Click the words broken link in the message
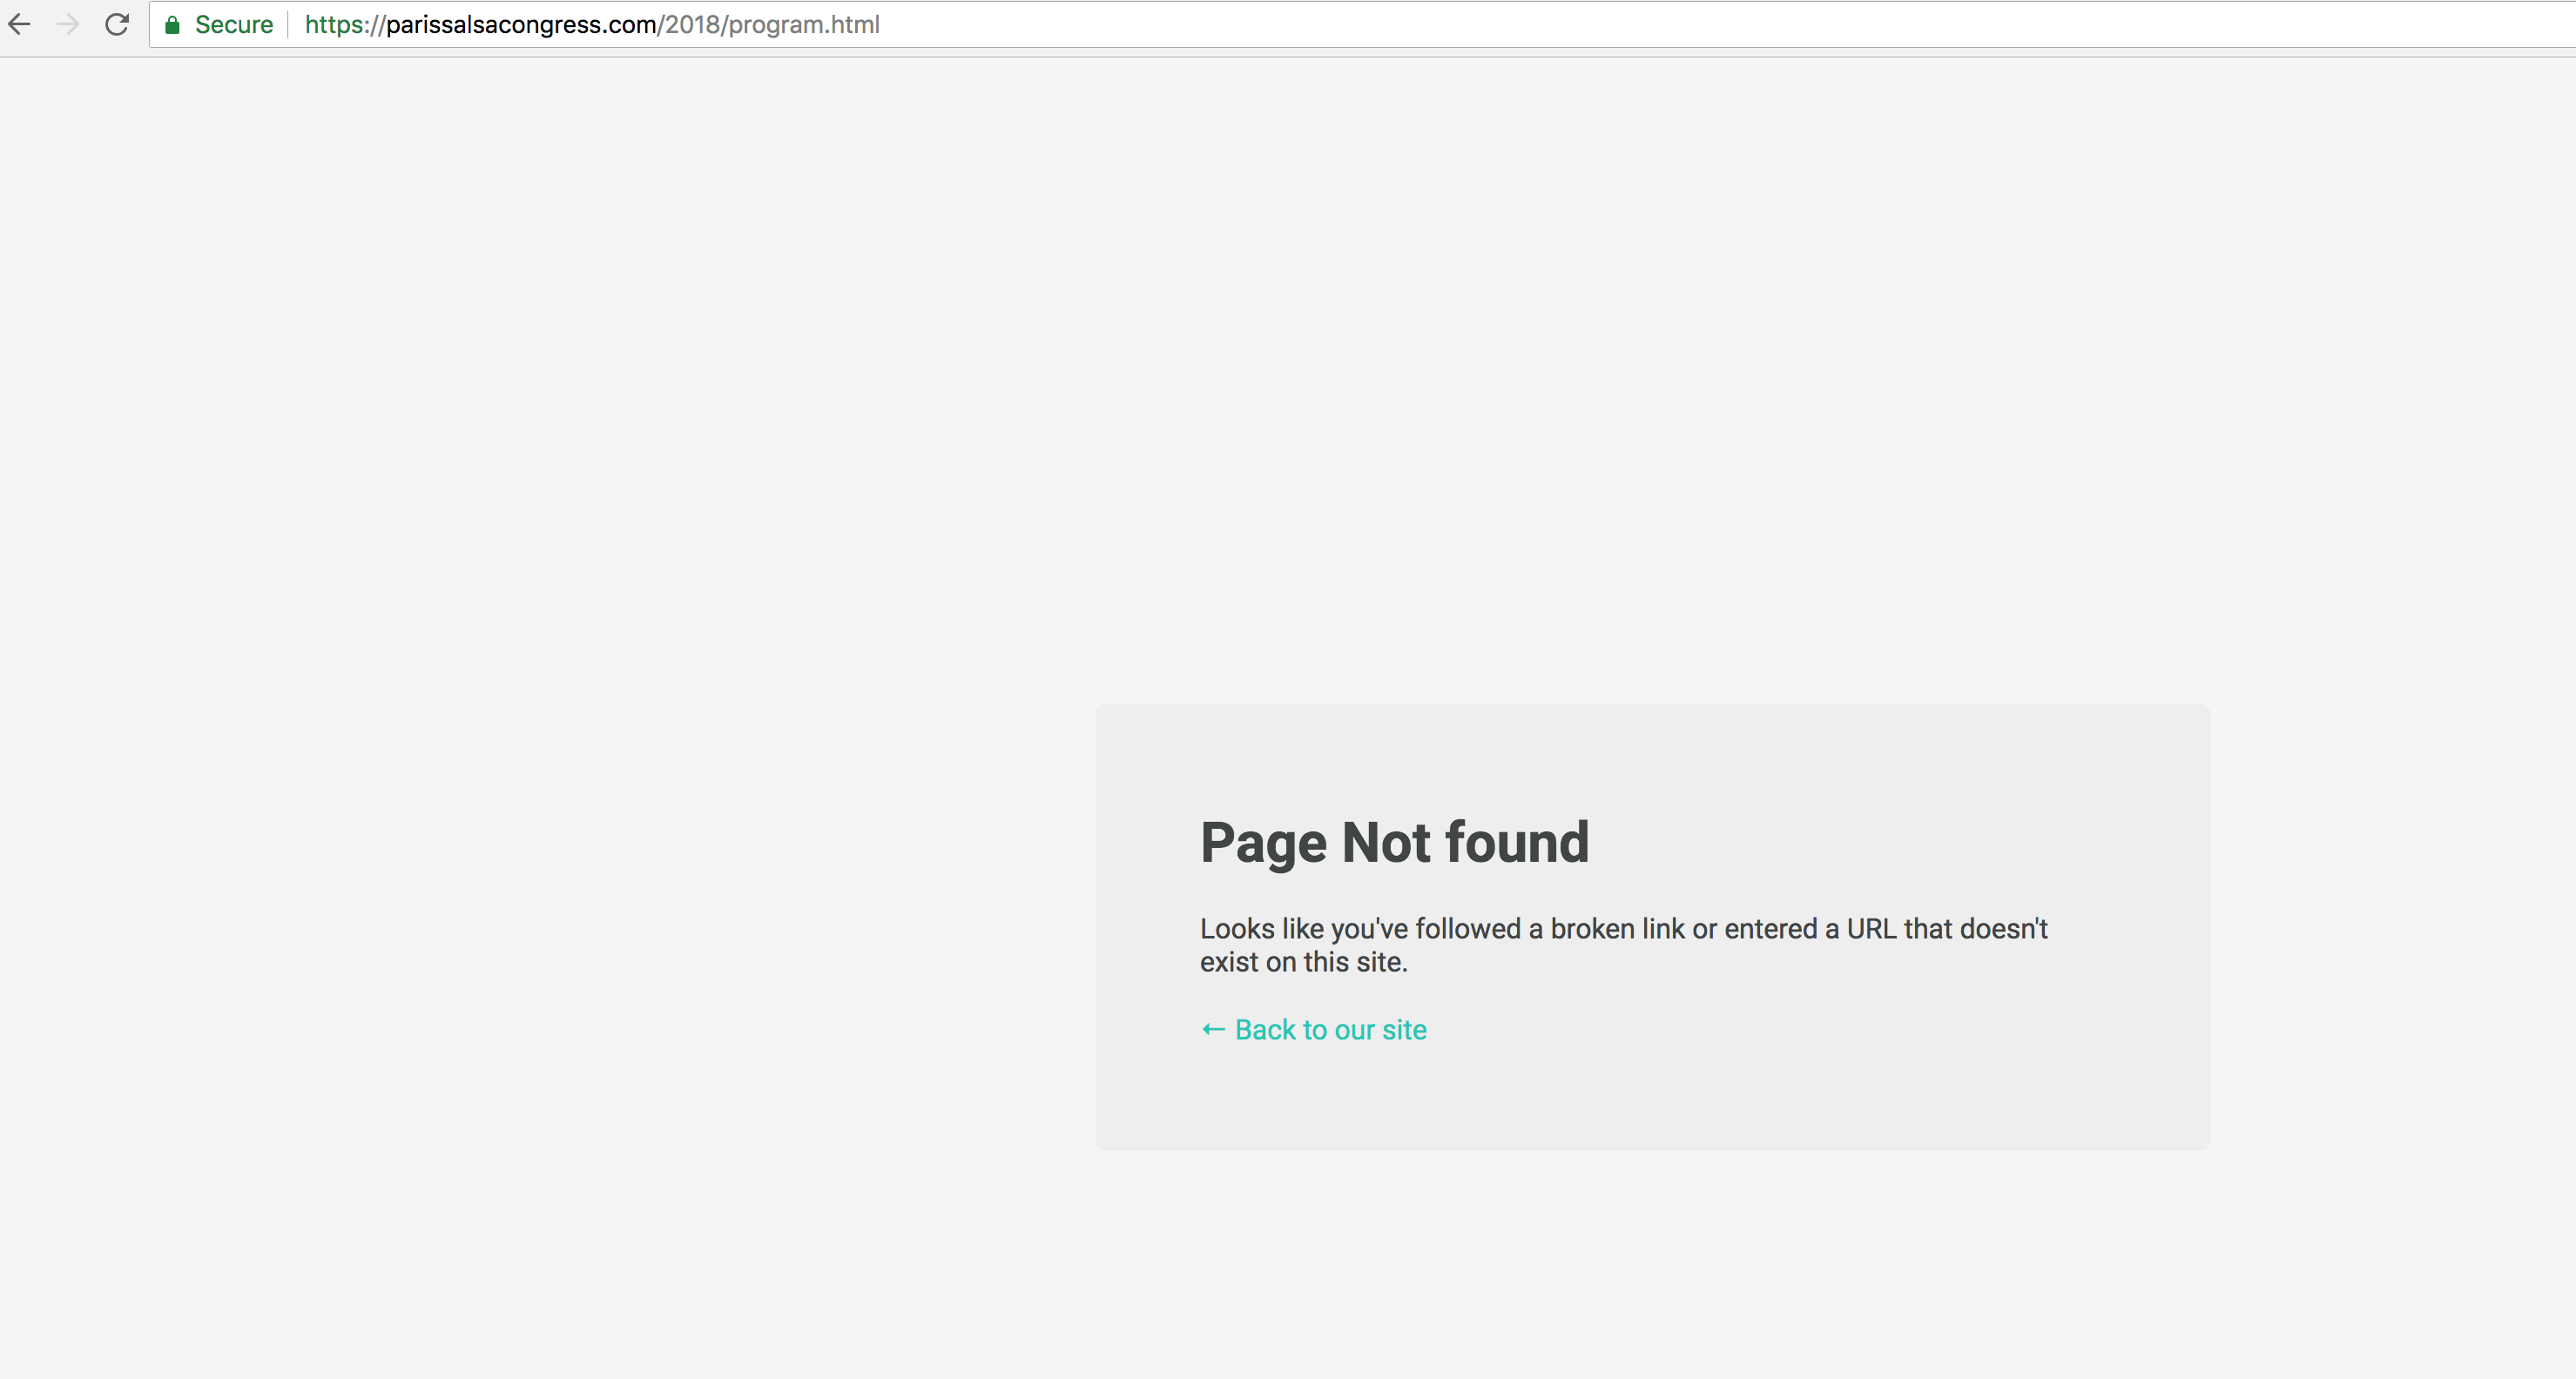 coord(1617,929)
